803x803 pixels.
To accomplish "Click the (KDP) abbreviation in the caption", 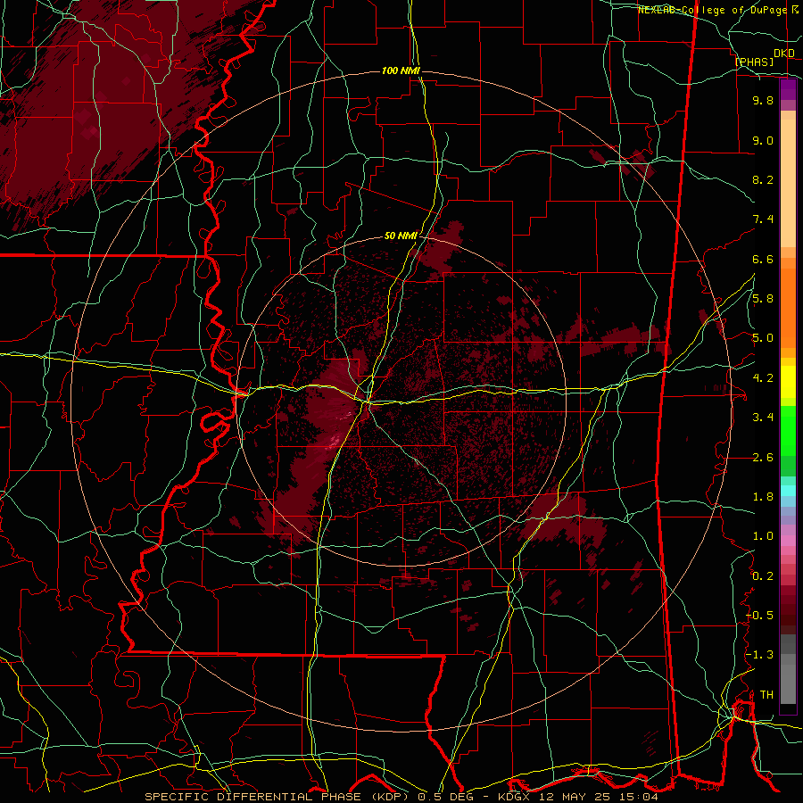I will [x=390, y=797].
